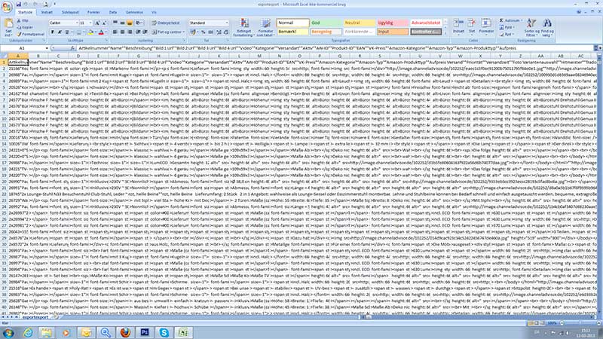Viewport: 603px width, 339px height.
Task: Expand the formula bar
Action: point(595,48)
